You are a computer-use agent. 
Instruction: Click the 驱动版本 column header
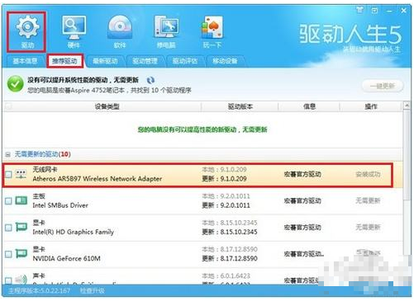pyautogui.click(x=240, y=106)
